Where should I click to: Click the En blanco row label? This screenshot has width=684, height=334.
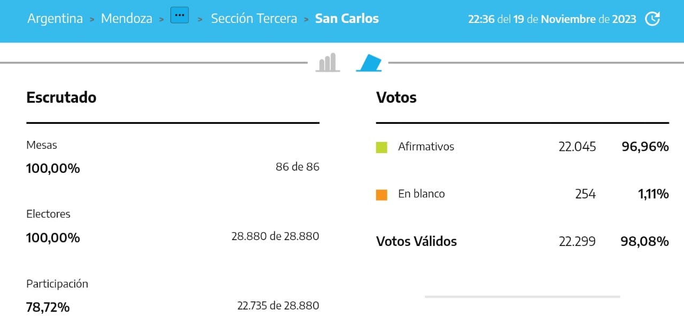[x=421, y=194]
